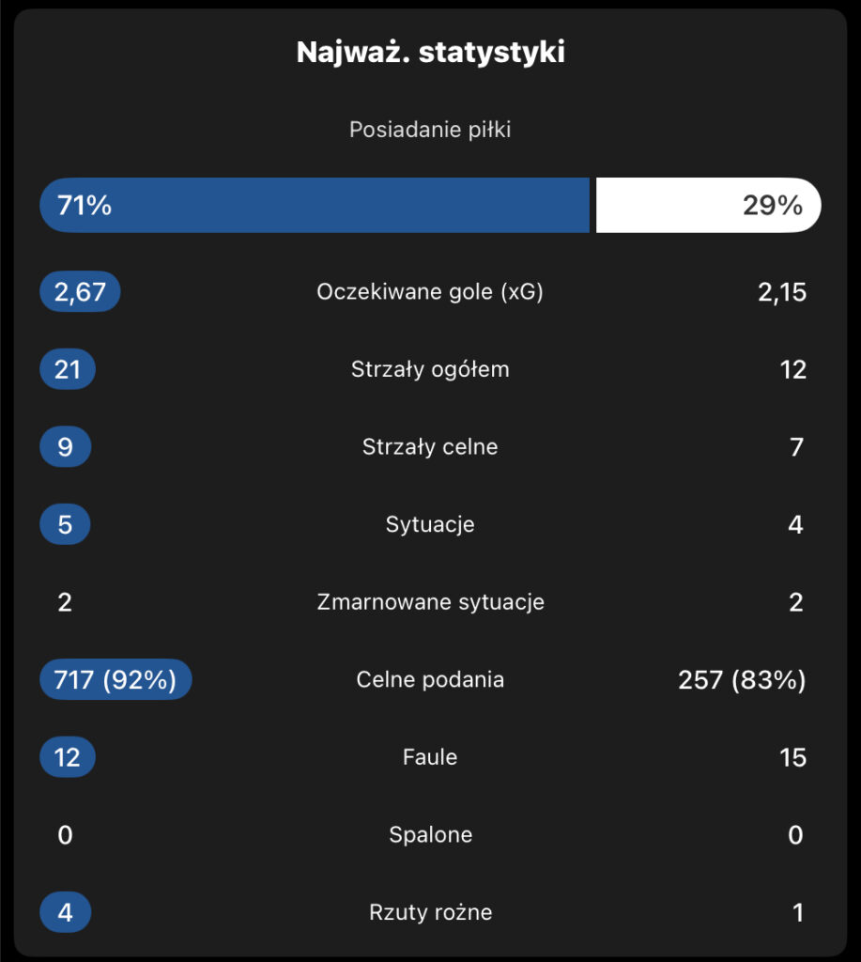Tap the 5 big chances badge
The width and height of the screenshot is (861, 962).
(x=65, y=524)
